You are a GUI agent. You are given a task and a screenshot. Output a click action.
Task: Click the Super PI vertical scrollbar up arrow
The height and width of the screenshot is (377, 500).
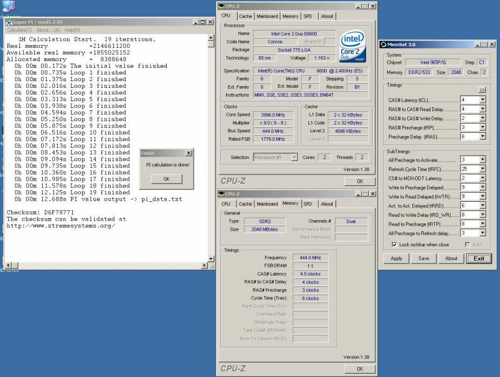click(211, 38)
